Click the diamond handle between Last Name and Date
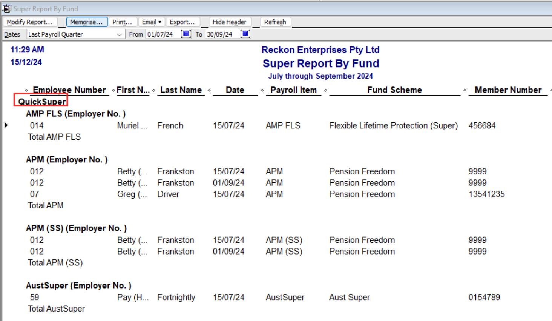This screenshot has width=552, height=321. point(209,90)
